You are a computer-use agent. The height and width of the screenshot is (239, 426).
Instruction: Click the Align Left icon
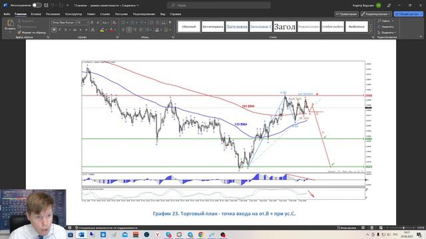123,29
